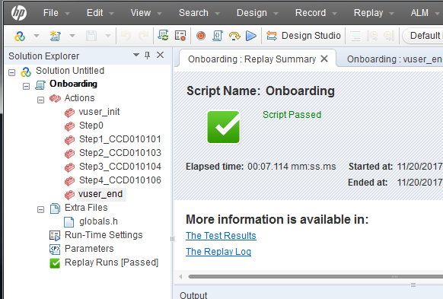Image resolution: width=443 pixels, height=299 pixels.
Task: Open The Replay Log link
Action: (x=218, y=251)
